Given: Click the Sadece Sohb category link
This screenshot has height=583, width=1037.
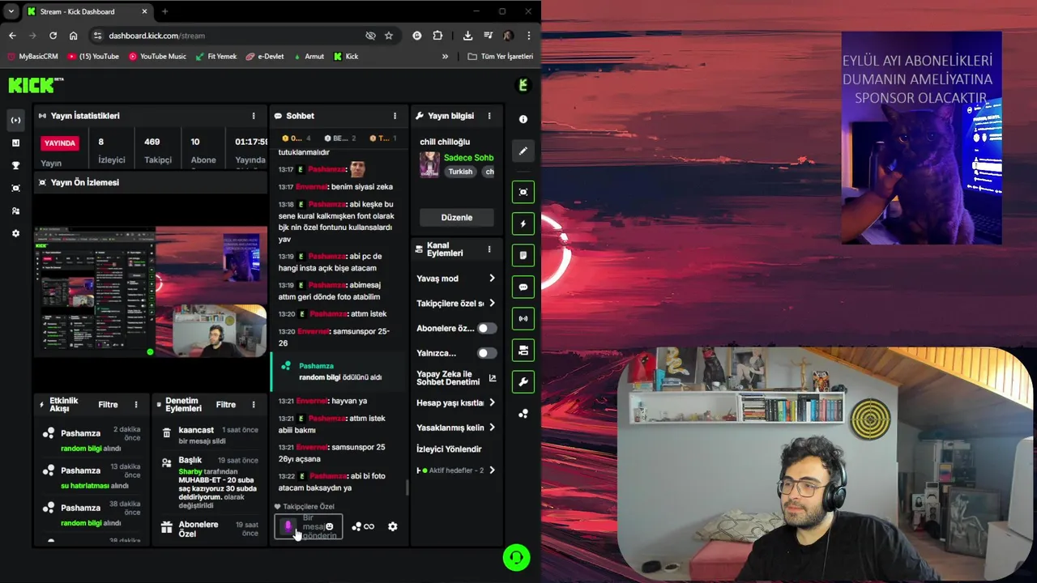Looking at the screenshot, I should point(468,158).
